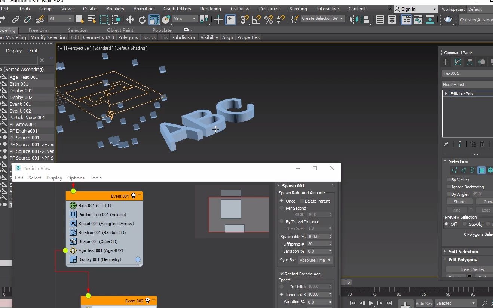Open the Rendering menu

pos(211,9)
